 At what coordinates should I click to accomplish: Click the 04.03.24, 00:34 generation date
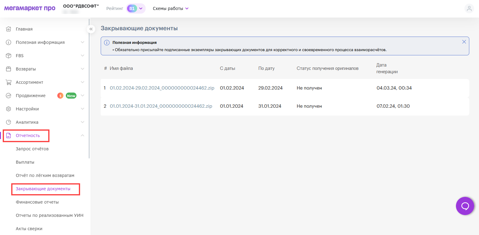coord(394,88)
